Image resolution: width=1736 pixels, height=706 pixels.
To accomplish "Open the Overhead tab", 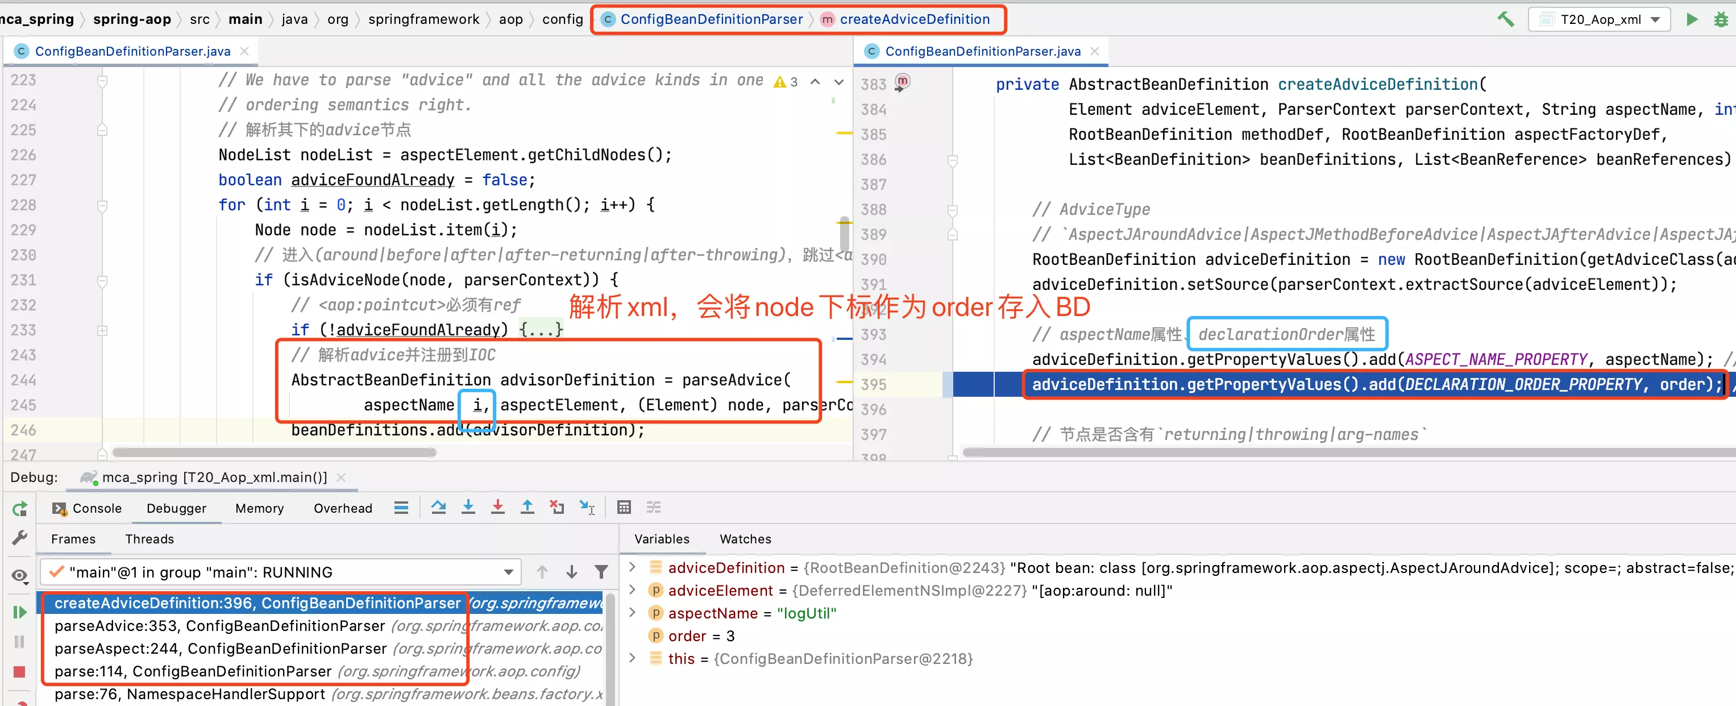I will click(x=343, y=508).
